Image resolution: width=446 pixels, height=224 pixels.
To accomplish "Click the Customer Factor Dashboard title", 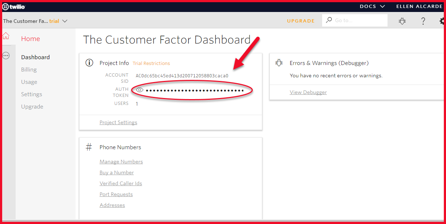I will 167,40.
